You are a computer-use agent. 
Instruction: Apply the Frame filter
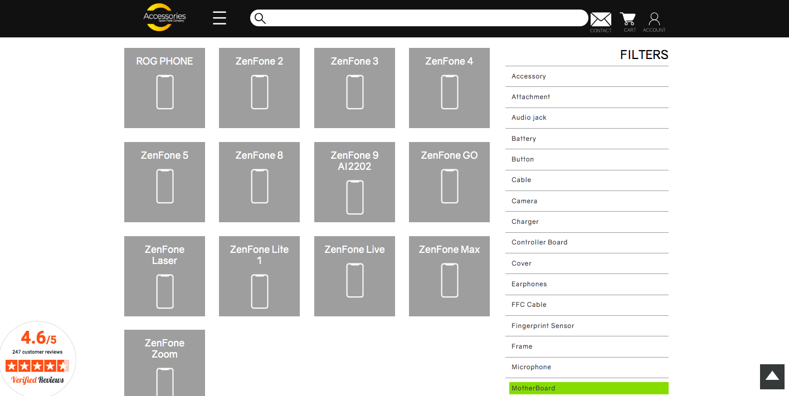(587, 346)
